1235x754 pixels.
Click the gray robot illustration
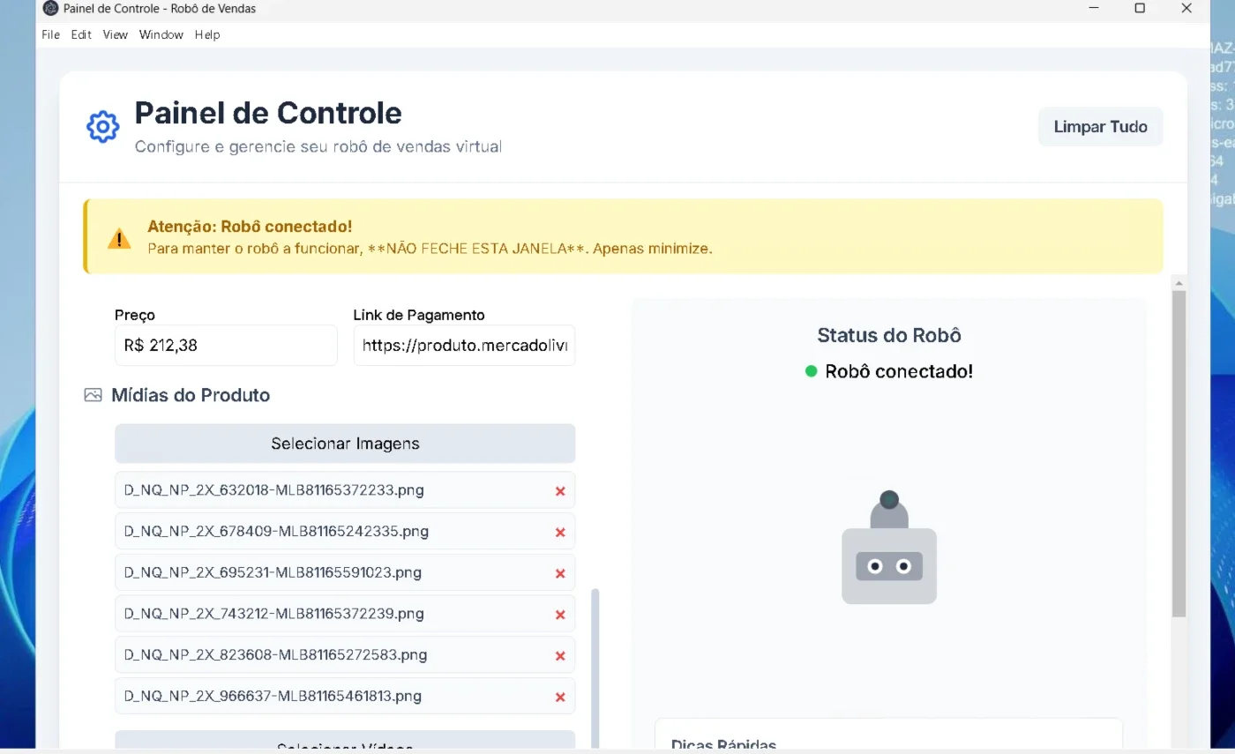coord(889,547)
